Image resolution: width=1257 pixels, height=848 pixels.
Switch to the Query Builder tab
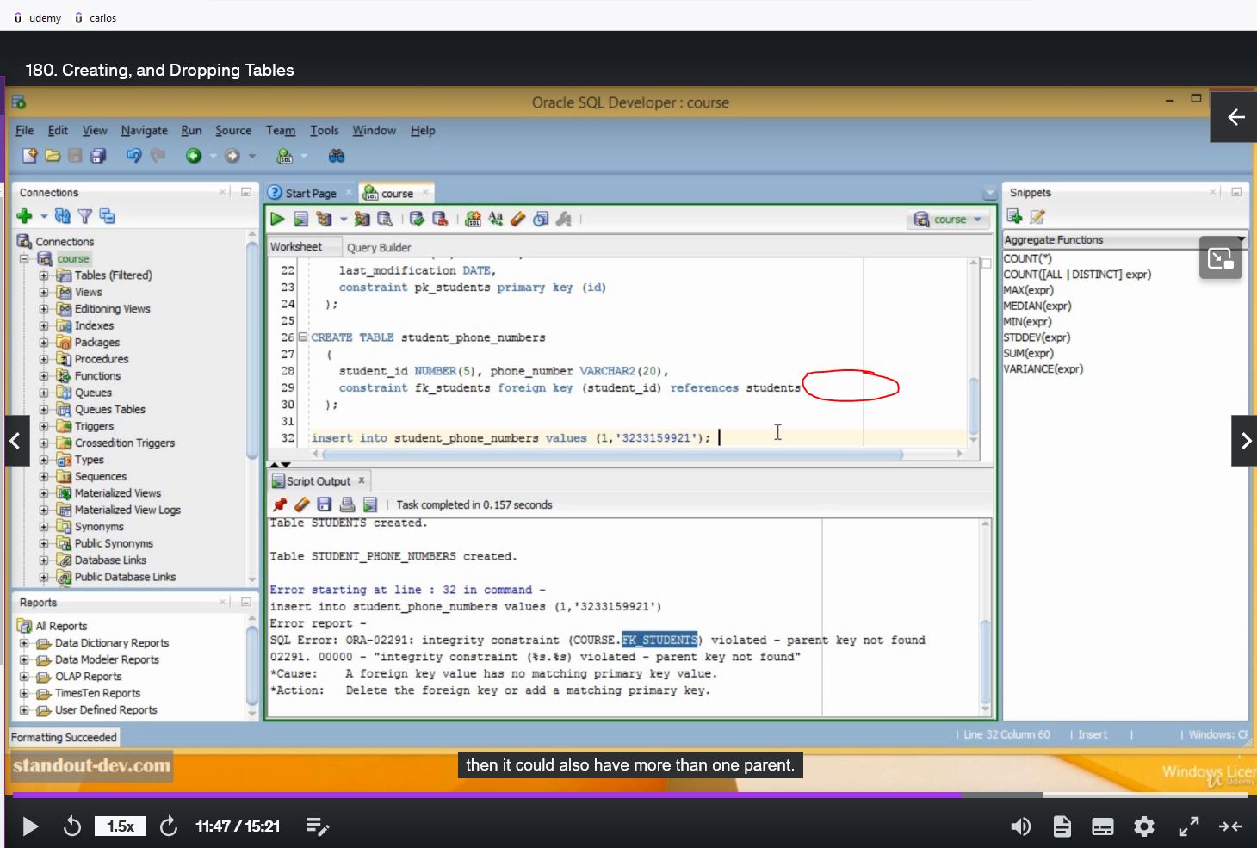click(378, 247)
